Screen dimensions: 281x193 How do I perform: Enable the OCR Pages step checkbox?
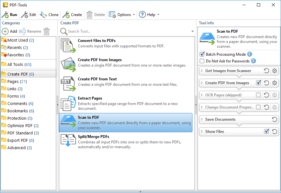[x=259, y=95]
